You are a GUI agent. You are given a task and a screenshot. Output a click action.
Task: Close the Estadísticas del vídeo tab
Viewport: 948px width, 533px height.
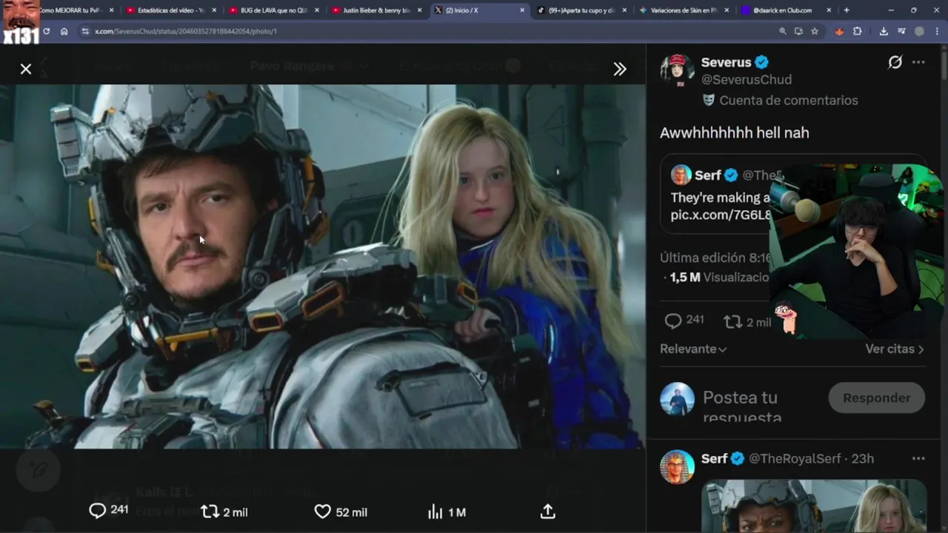click(214, 10)
